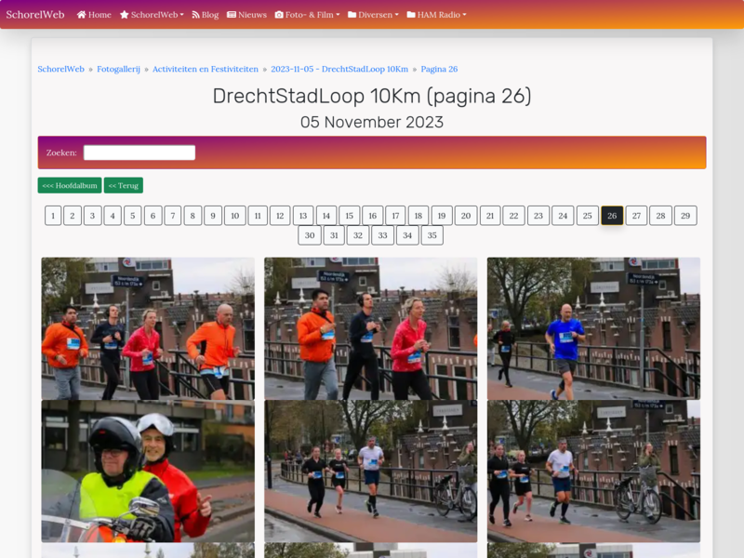This screenshot has width=744, height=558.
Task: Open the HAM Radio menu
Action: (x=436, y=15)
